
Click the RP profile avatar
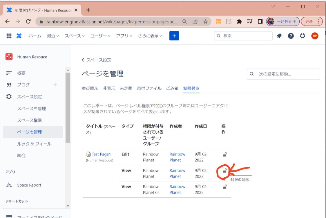pos(315,36)
